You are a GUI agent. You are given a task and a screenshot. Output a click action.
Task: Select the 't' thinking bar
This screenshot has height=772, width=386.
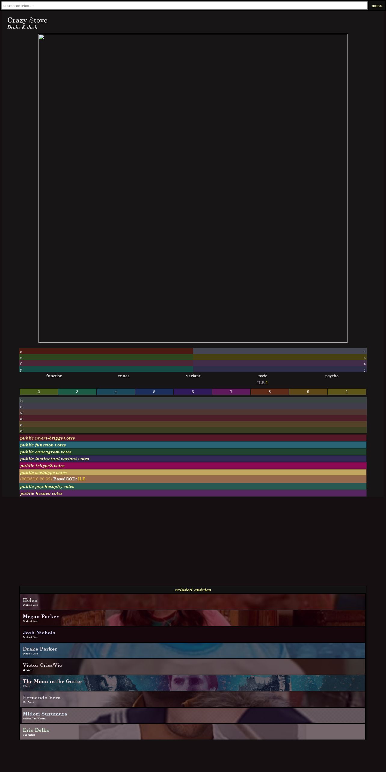click(x=280, y=363)
